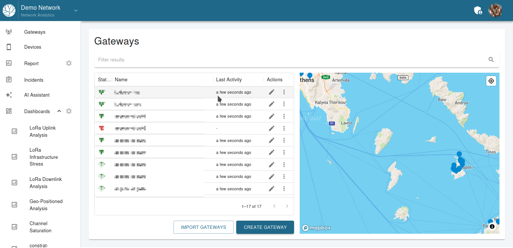Open more options for the first gateway row
The height and width of the screenshot is (248, 513).
click(x=284, y=92)
